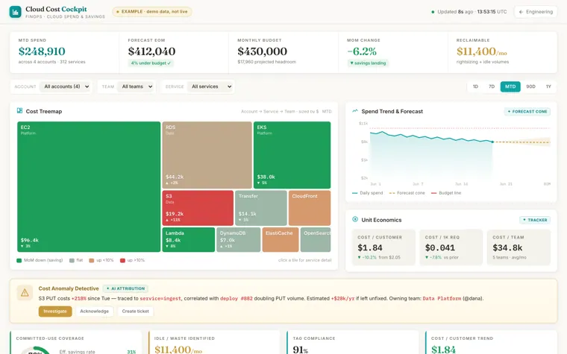Open the ElastiCache treemap tile

click(x=281, y=239)
